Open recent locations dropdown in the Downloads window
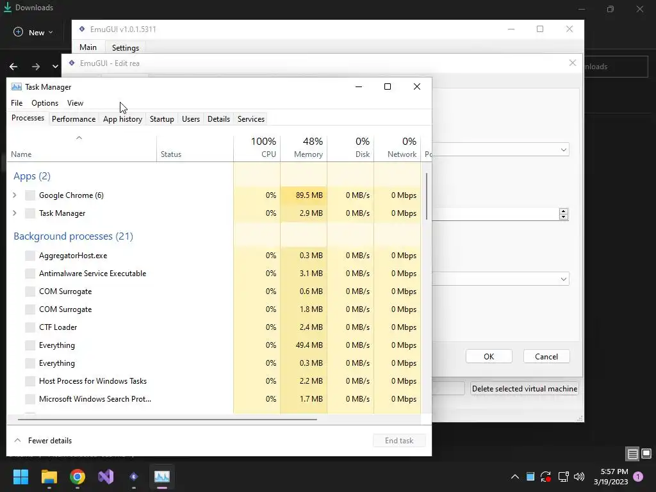 coord(55,67)
